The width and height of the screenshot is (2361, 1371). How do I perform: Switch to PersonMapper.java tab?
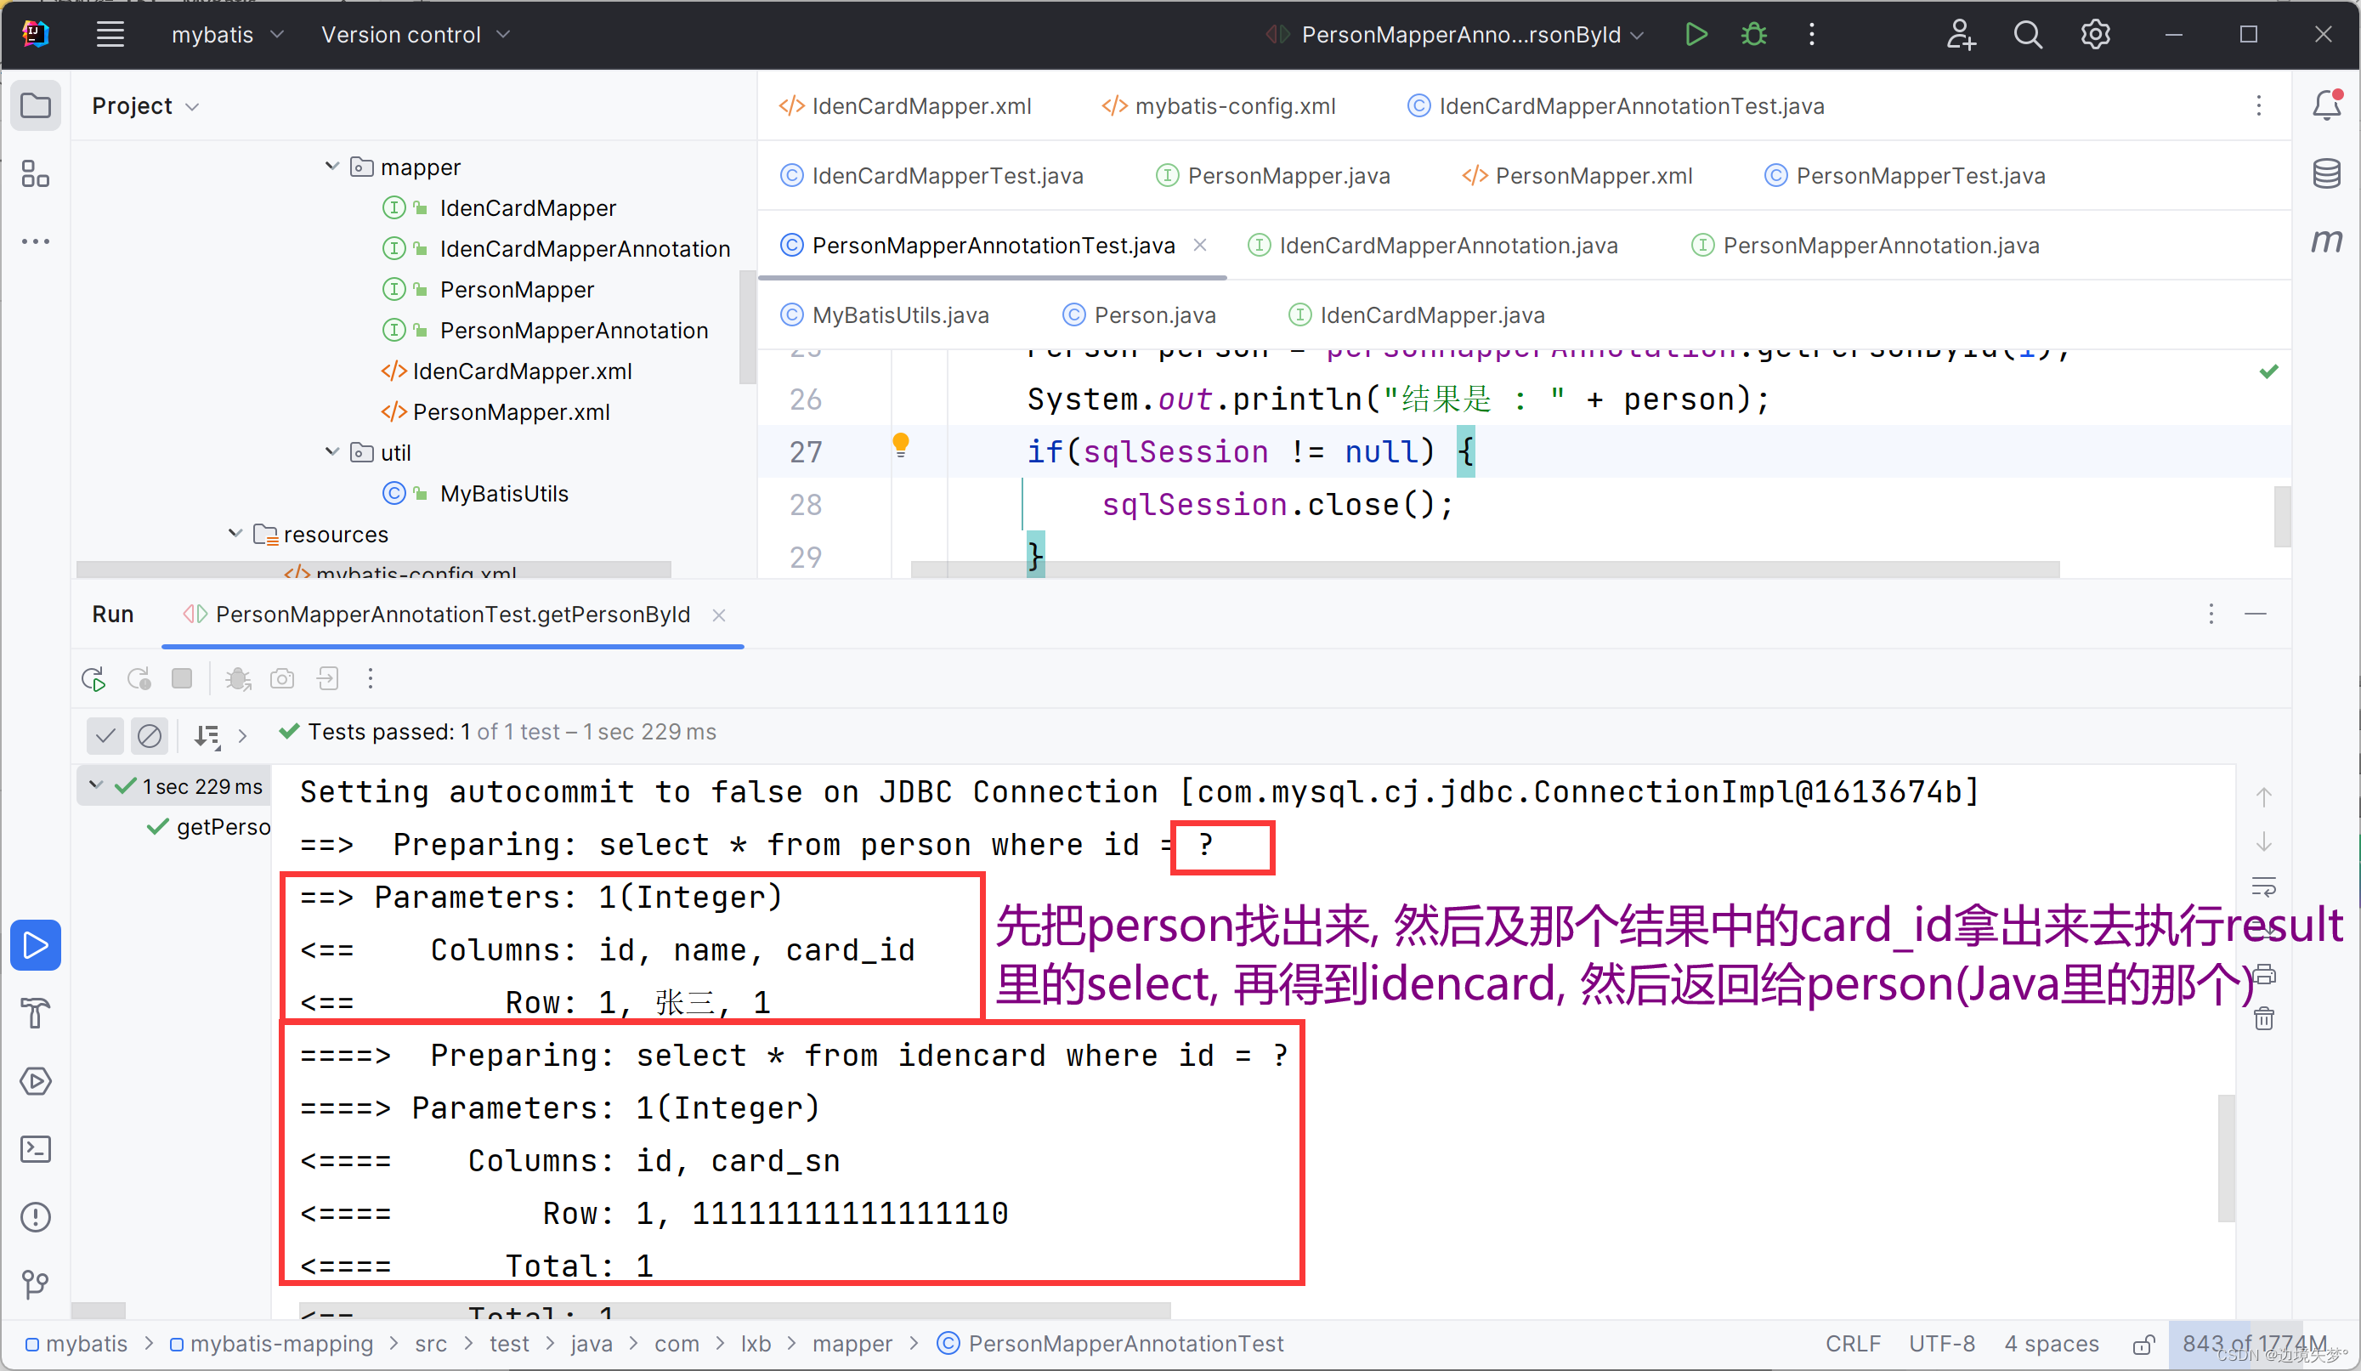1272,175
